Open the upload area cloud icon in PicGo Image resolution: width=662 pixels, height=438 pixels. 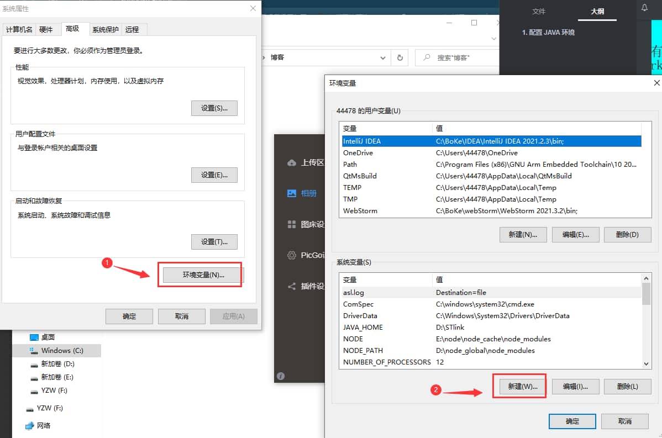pyautogui.click(x=292, y=162)
